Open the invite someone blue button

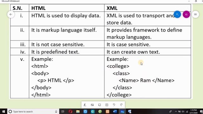(177, 14)
